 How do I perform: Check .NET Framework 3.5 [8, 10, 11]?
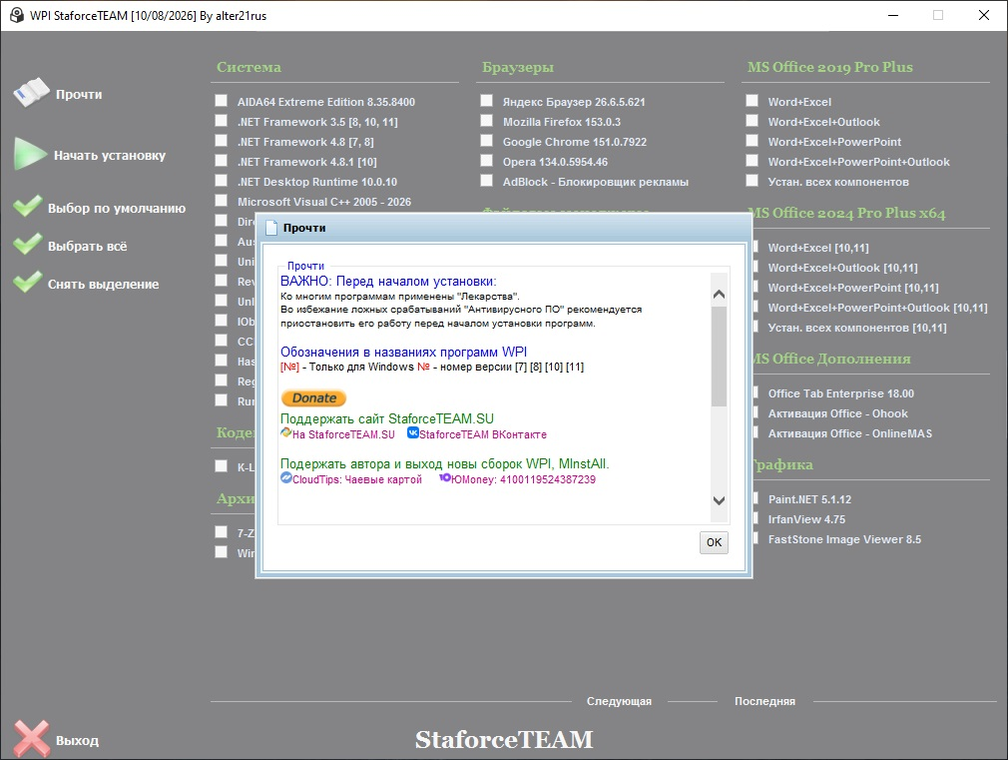pyautogui.click(x=222, y=120)
